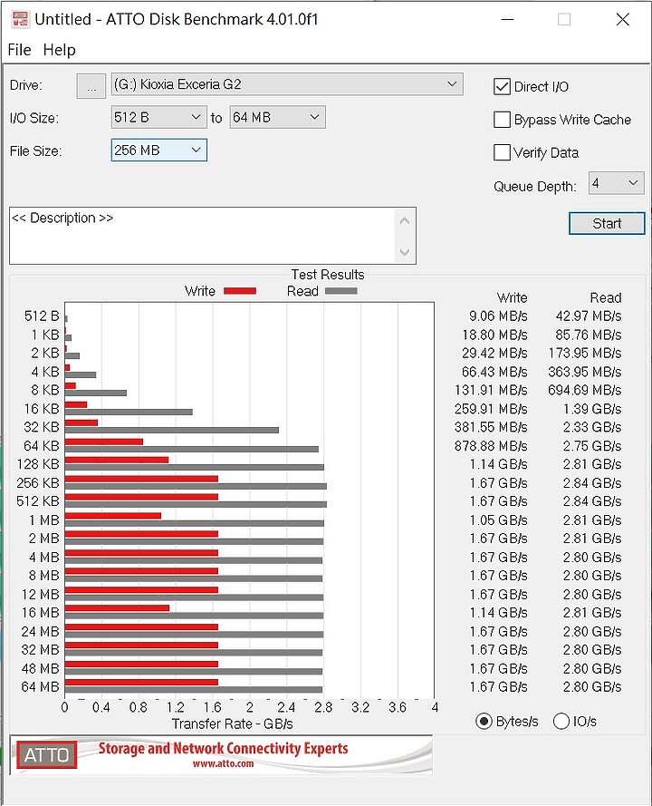The image size is (652, 806).
Task: Click the read value 694.69 MB/s
Action: 585,390
